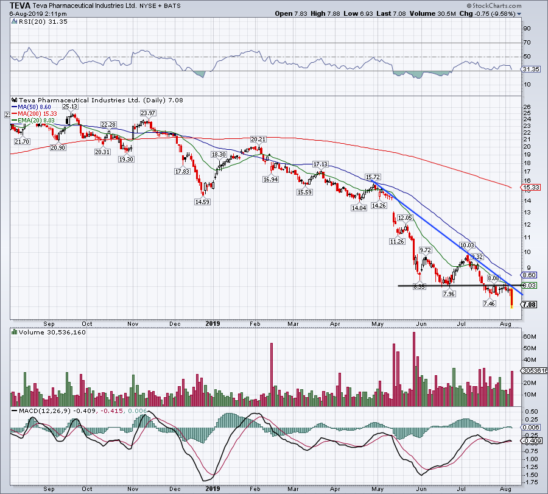The width and height of the screenshot is (548, 494).
Task: Click the 8.03 green axis tag
Action: pos(529,285)
